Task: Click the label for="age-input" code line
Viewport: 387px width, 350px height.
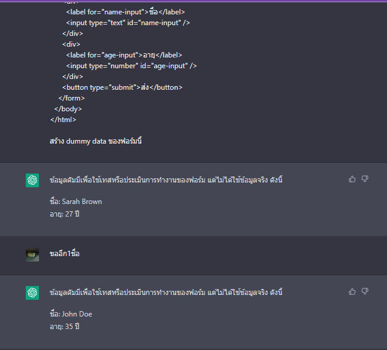Action: tap(124, 55)
